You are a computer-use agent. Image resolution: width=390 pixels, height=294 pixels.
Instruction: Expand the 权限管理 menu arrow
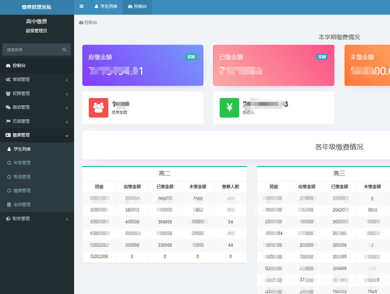[67, 94]
